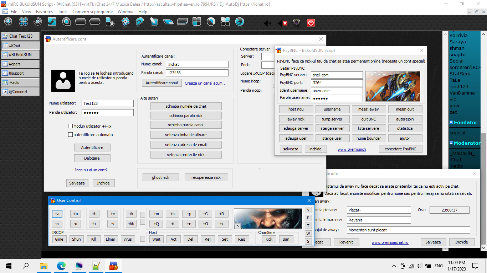Screen dimensions: 487x273
Task: Open Windows Start menu
Action: point(9,266)
